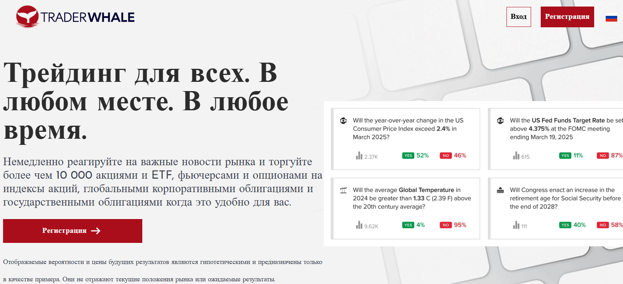The height and width of the screenshot is (284, 623).
Task: Open the Russian flag language selector
Action: 611,18
